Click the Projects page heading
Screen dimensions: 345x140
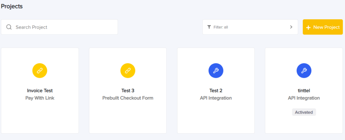coord(12,6)
